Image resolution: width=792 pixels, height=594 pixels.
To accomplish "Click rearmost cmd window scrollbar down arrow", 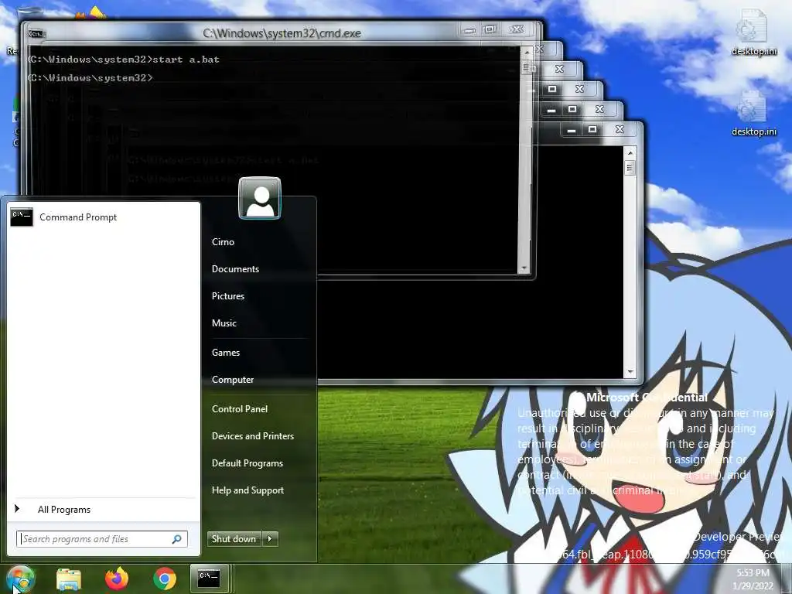I will tap(630, 373).
